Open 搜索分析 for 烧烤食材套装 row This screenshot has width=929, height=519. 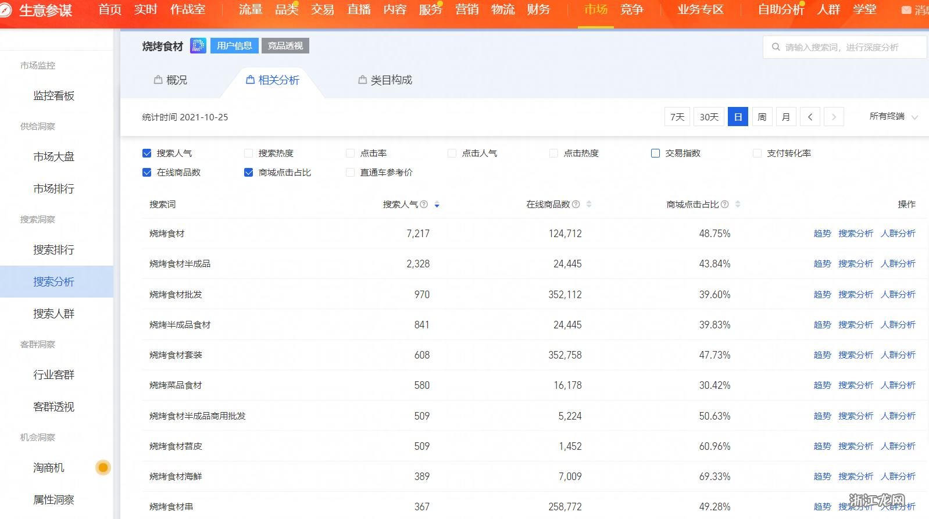[x=856, y=355]
